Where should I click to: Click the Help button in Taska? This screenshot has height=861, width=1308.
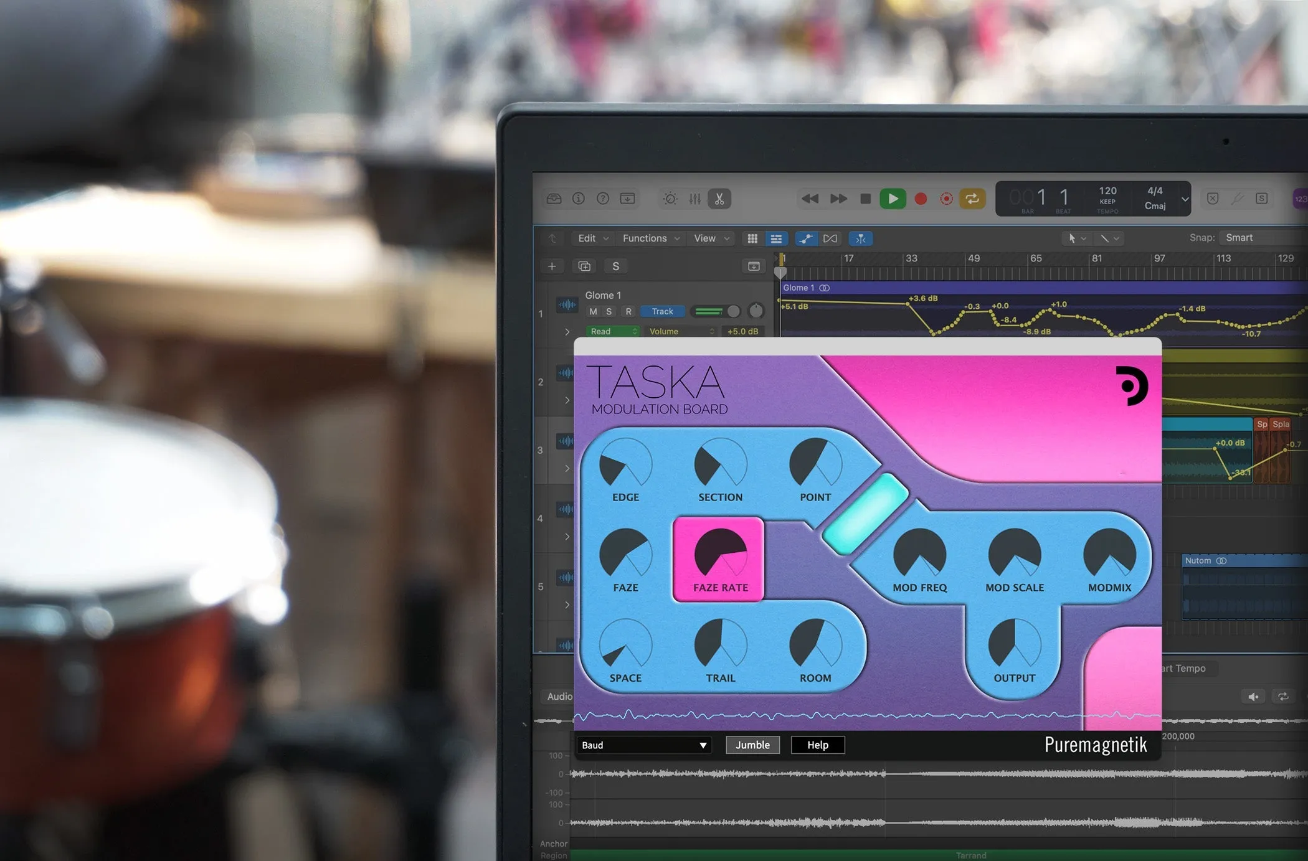(818, 745)
